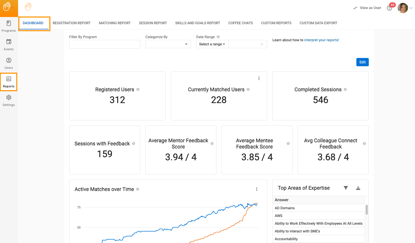Filter the Top Areas of Expertise table
Image resolution: width=415 pixels, height=243 pixels.
(346, 188)
